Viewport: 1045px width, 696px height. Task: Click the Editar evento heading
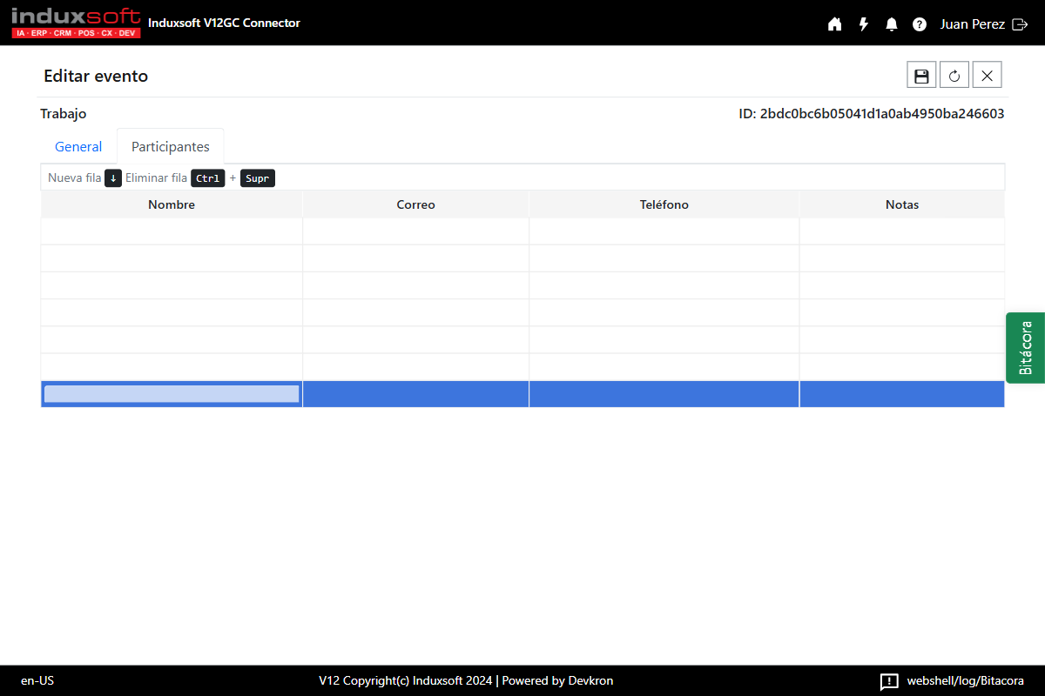point(96,76)
